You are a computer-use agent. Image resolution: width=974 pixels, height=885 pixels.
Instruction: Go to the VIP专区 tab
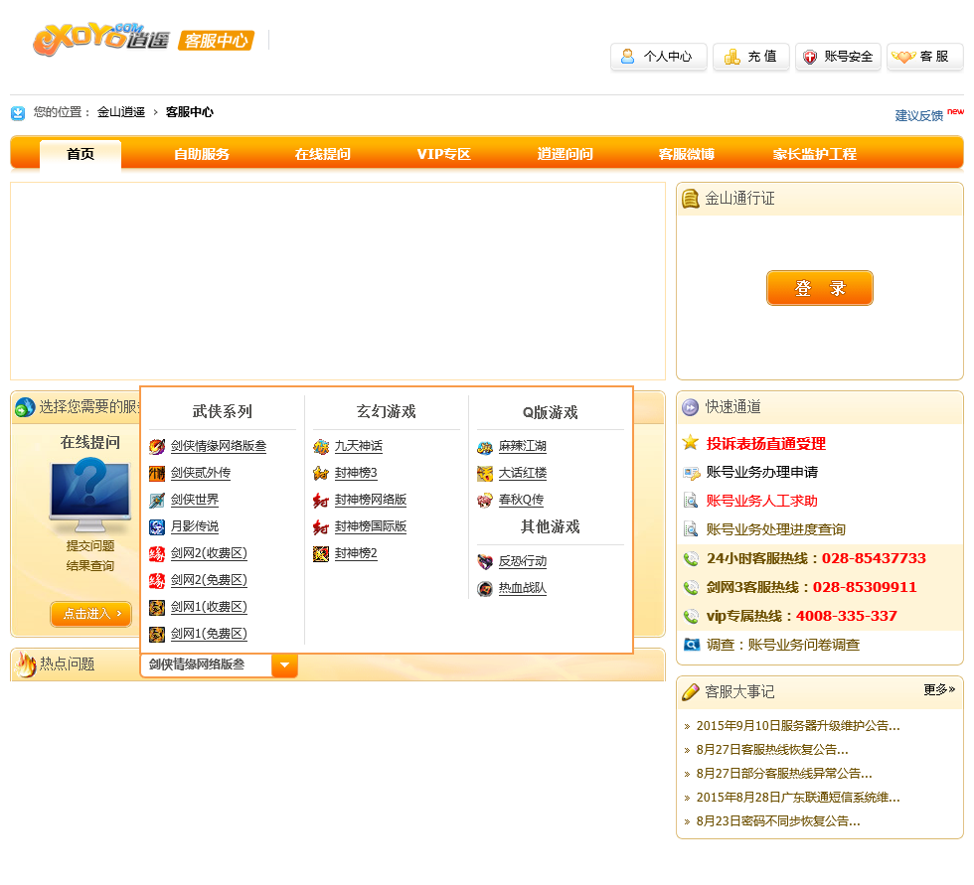click(x=443, y=154)
